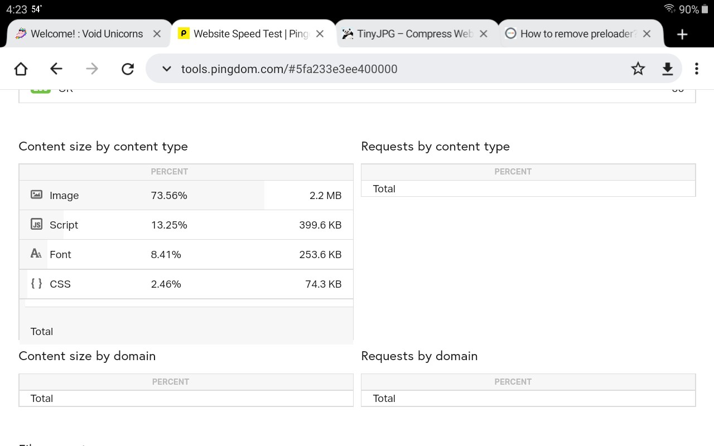Click the JS Script icon in the content size table
The width and height of the screenshot is (714, 446).
36,225
